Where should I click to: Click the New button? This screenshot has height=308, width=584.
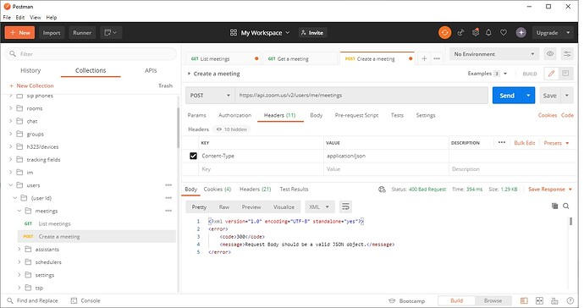[x=19, y=33]
